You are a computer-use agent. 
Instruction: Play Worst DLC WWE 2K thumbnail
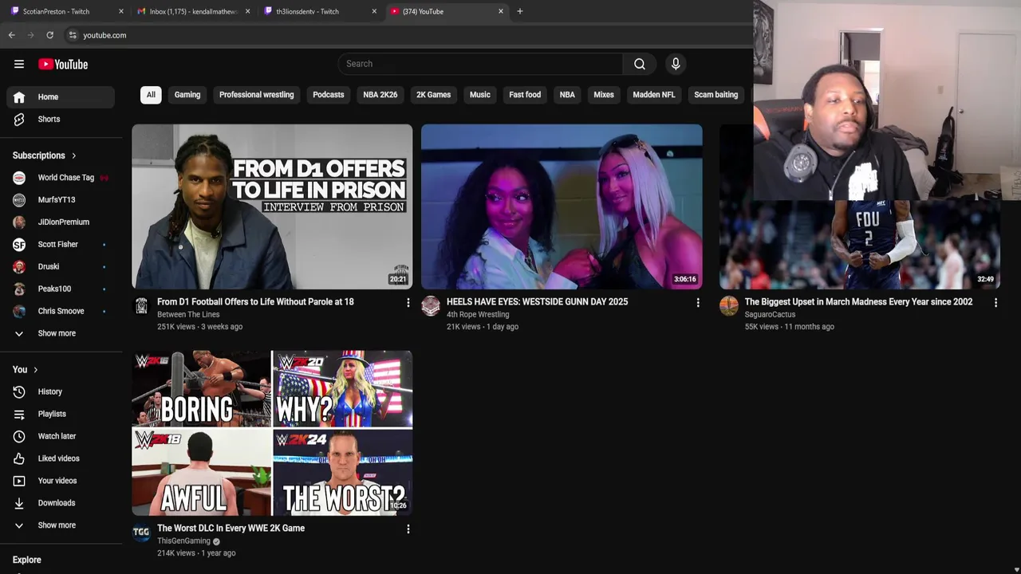[x=272, y=433]
